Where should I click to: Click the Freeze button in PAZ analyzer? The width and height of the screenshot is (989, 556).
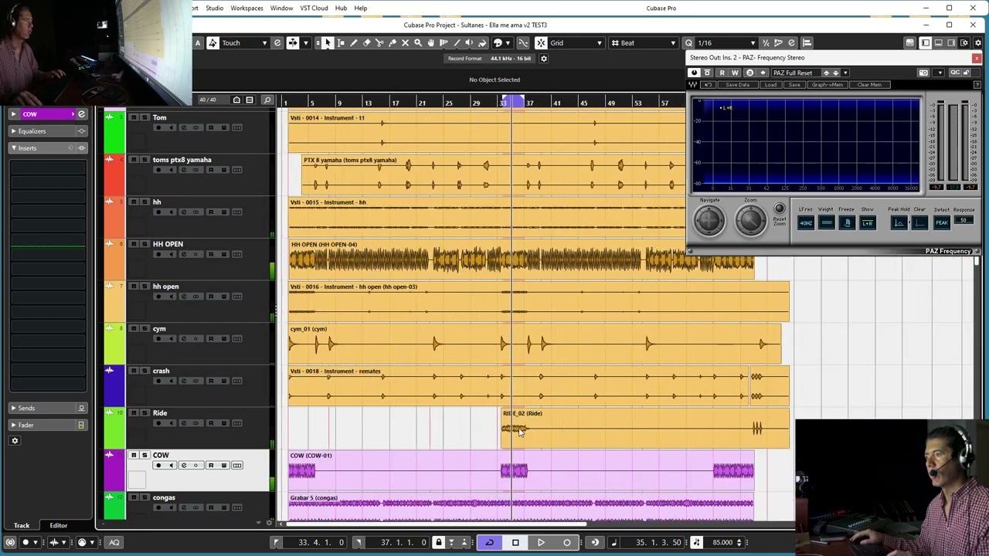pos(847,222)
